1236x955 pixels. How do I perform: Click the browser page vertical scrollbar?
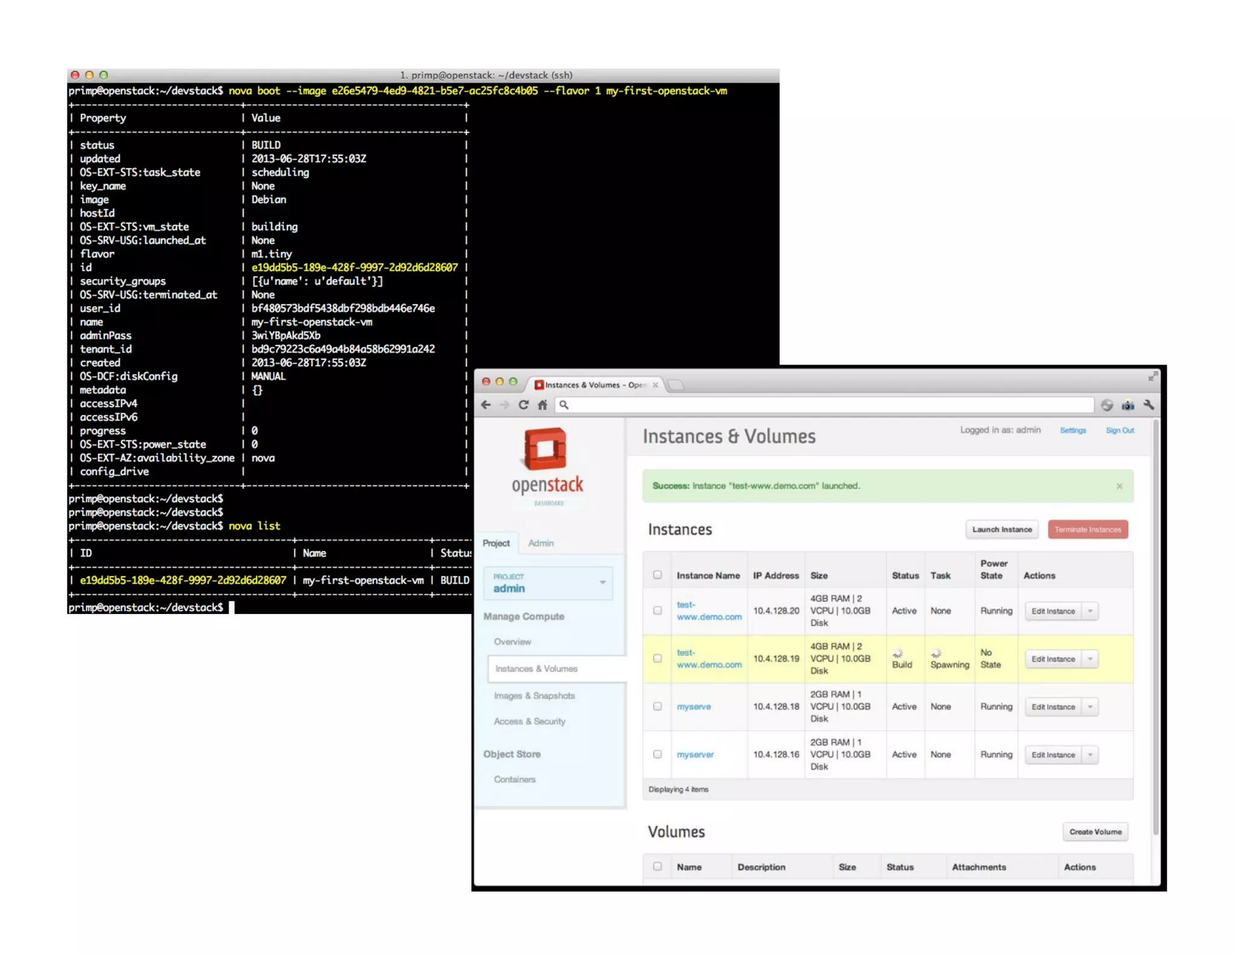point(1155,628)
